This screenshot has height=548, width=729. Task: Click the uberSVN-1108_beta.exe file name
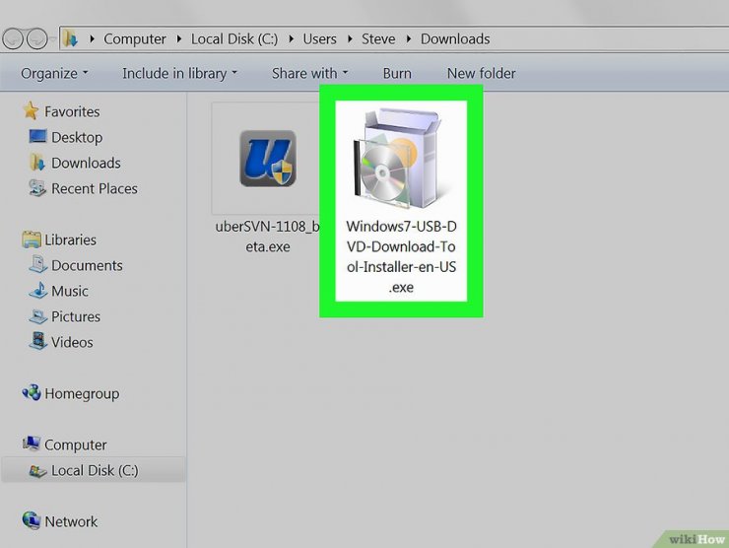[x=268, y=237]
